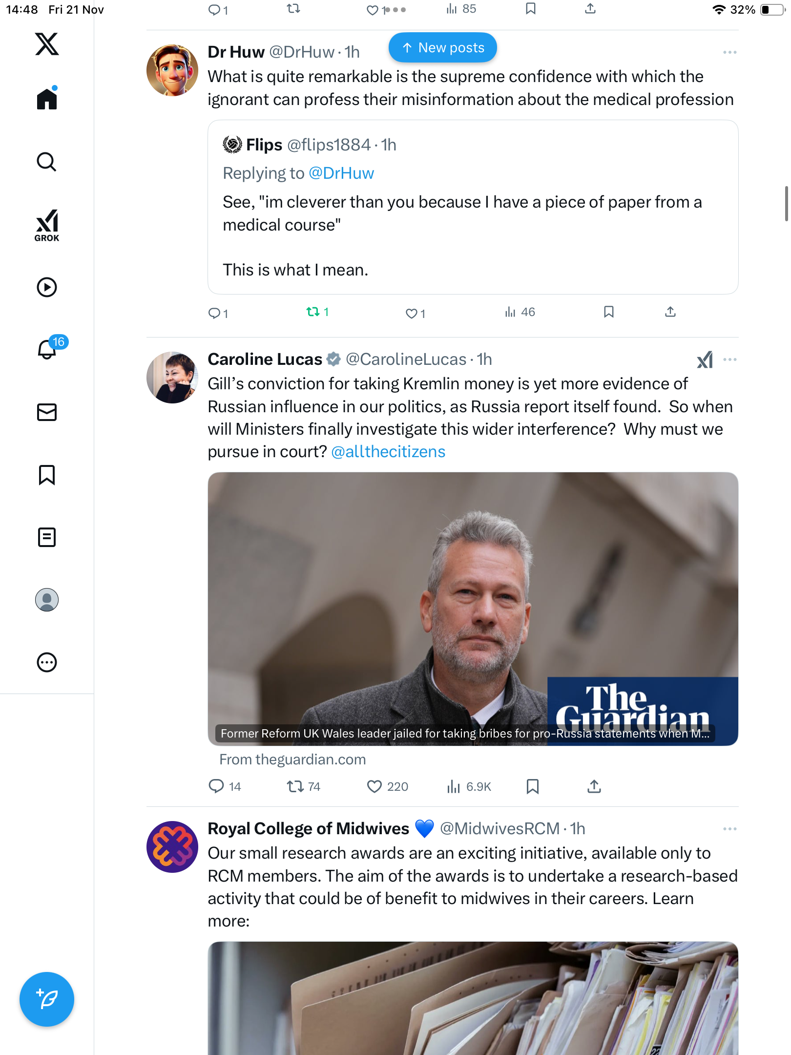791x1055 pixels.
Task: Tap the compose new post button
Action: (x=47, y=999)
